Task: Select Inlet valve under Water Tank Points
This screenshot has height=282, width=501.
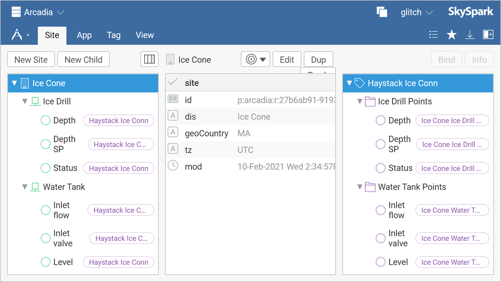Action: (398, 238)
